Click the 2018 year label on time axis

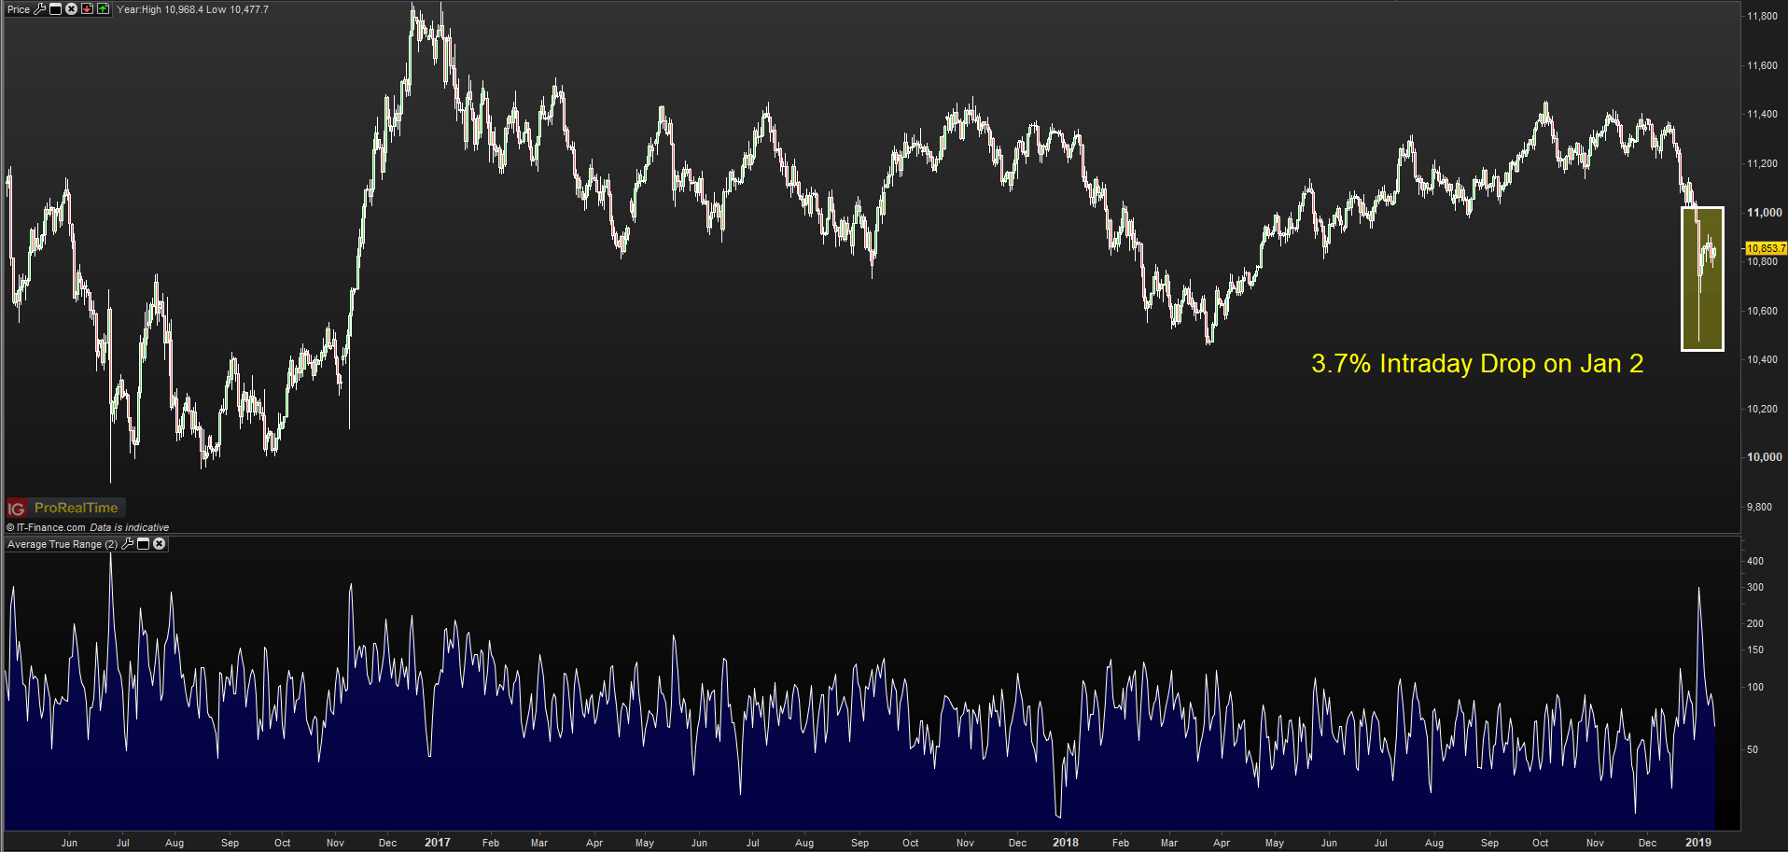1065,843
